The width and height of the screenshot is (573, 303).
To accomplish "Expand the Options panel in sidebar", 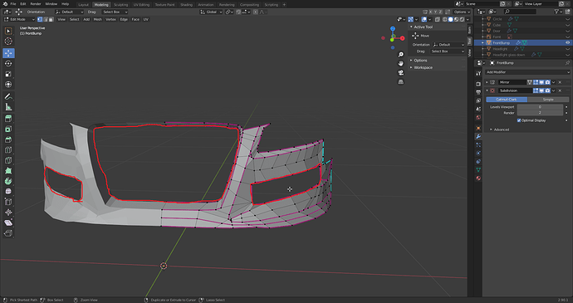I will 420,61.
